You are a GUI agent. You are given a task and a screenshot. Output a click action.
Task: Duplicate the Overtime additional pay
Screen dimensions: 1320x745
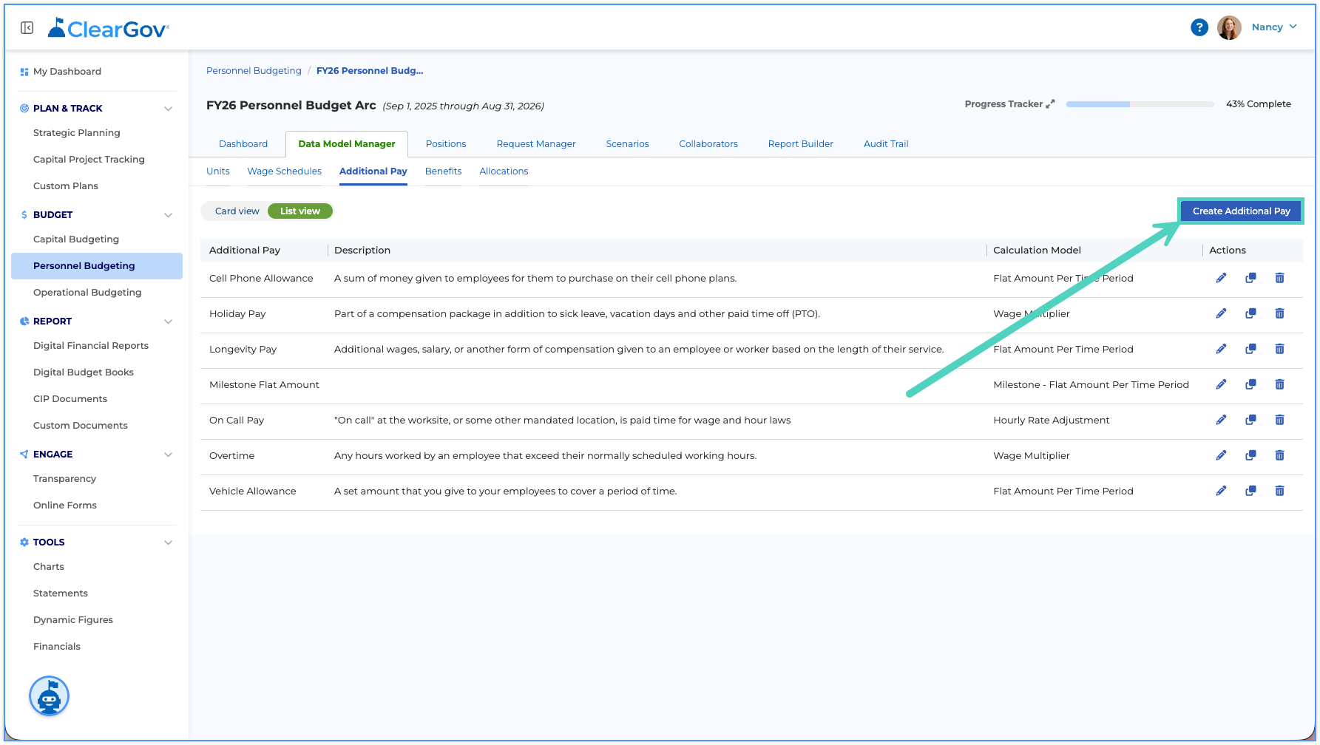tap(1250, 455)
